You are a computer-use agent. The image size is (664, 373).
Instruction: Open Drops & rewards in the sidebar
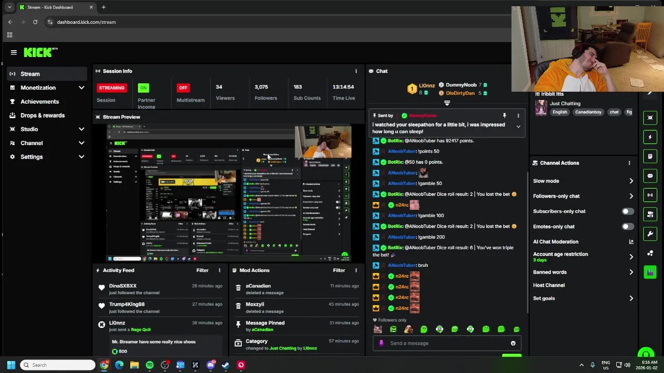[x=43, y=116]
